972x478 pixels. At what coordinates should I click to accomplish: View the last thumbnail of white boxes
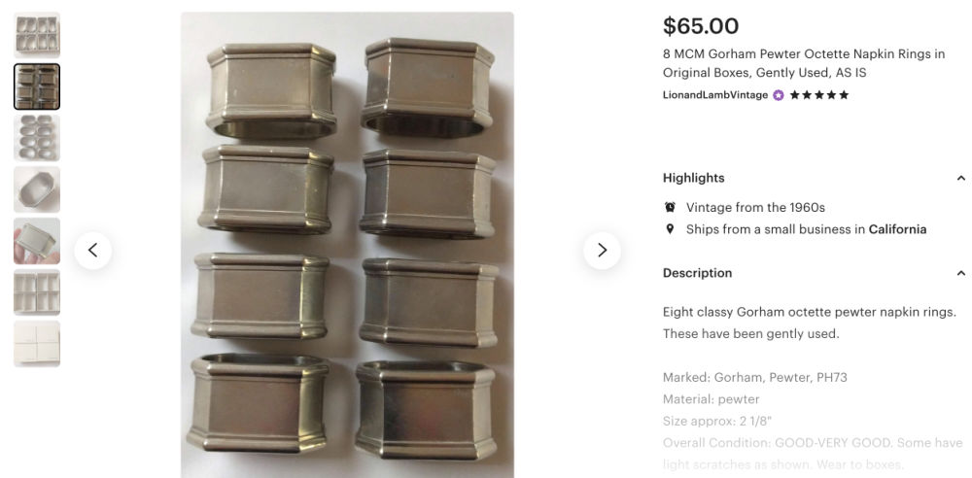[x=37, y=344]
